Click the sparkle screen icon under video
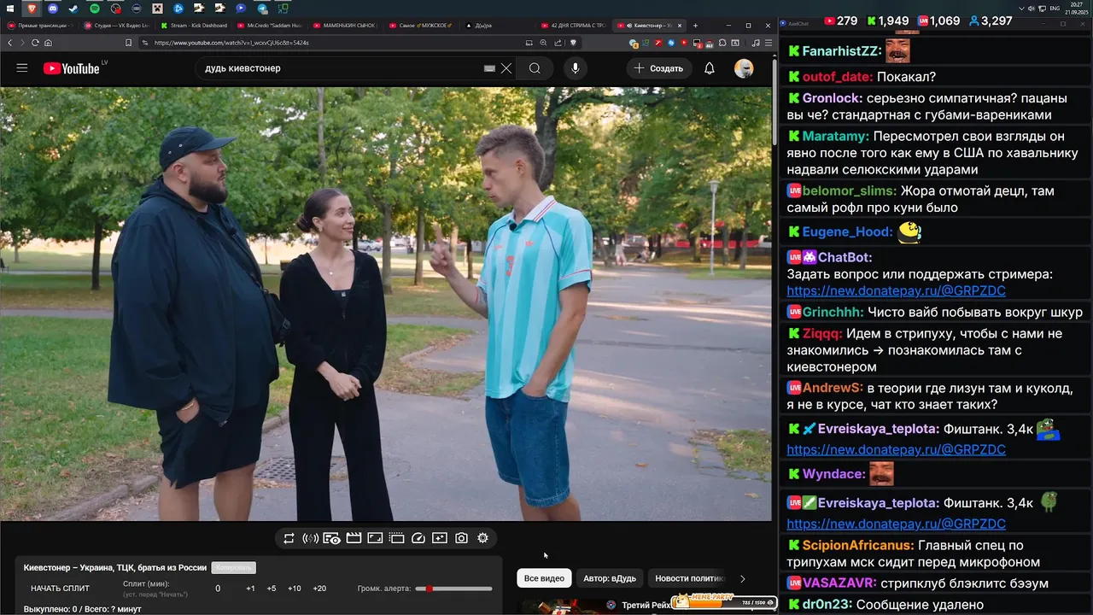Viewport: 1093px width, 615px height. (x=440, y=538)
